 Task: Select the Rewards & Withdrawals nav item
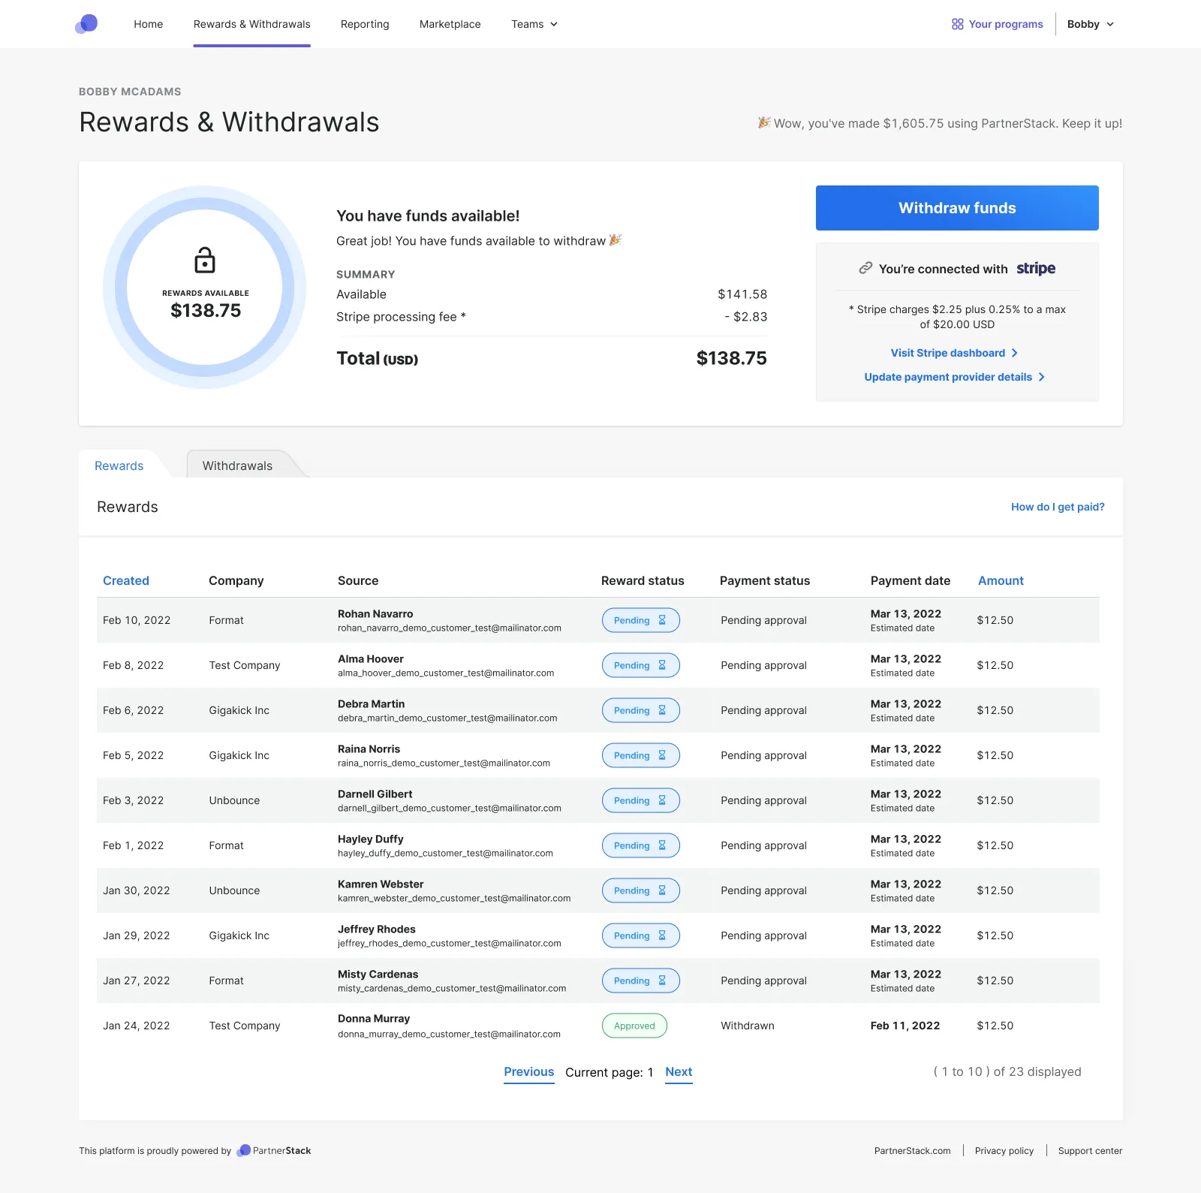point(251,24)
